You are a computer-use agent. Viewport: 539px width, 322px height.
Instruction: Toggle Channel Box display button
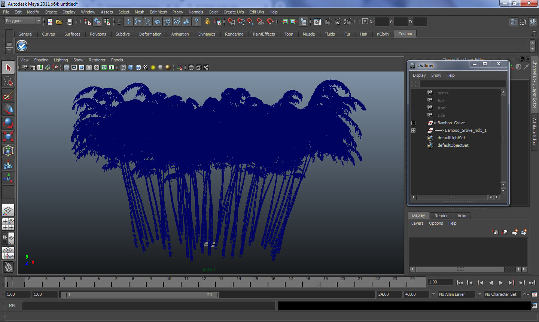click(x=533, y=22)
